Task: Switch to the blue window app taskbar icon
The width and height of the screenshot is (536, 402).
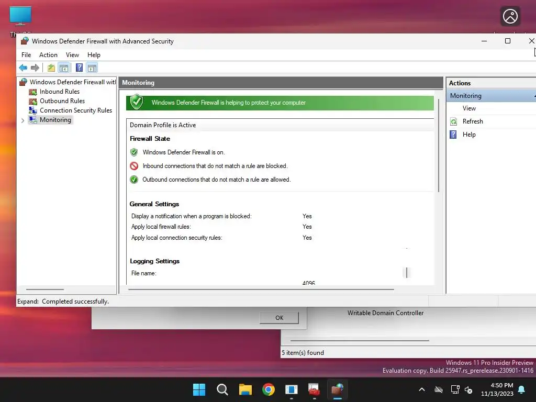Action: (x=291, y=389)
